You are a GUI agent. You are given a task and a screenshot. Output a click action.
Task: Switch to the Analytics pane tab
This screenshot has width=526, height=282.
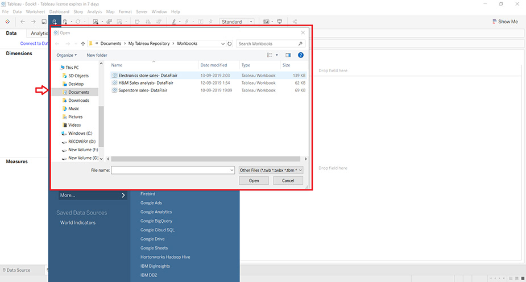tap(39, 33)
